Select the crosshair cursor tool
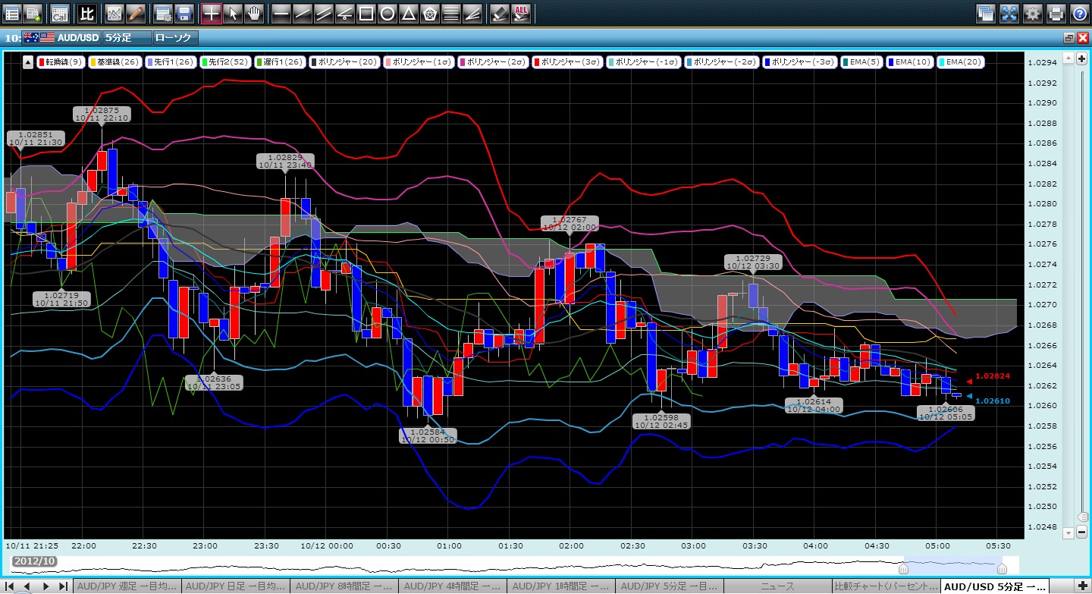The image size is (1092, 594). 212,13
